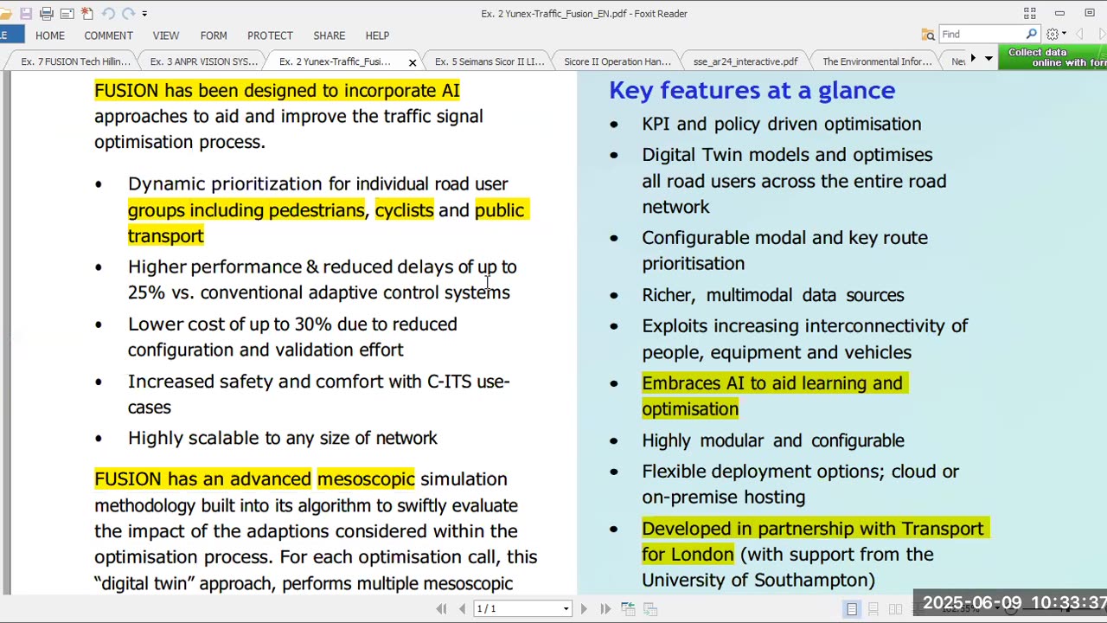Select continuous page view mode
The image size is (1107, 623).
coord(873,609)
